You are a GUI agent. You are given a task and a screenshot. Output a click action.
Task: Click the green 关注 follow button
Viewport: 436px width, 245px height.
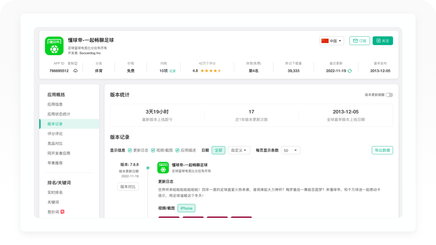[x=383, y=41]
